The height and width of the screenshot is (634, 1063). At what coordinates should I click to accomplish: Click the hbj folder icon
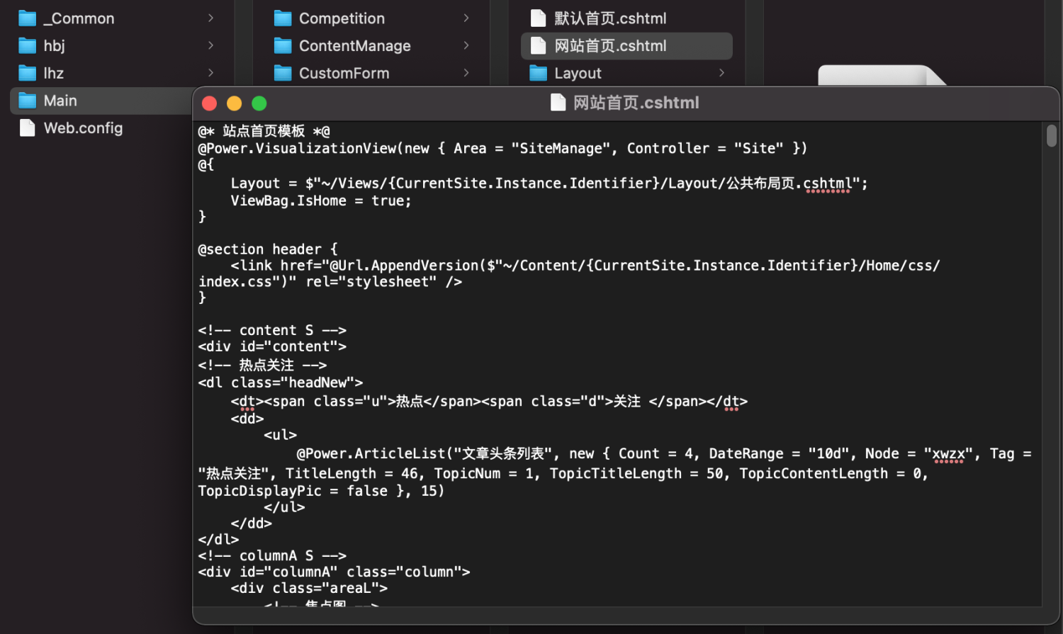click(28, 46)
